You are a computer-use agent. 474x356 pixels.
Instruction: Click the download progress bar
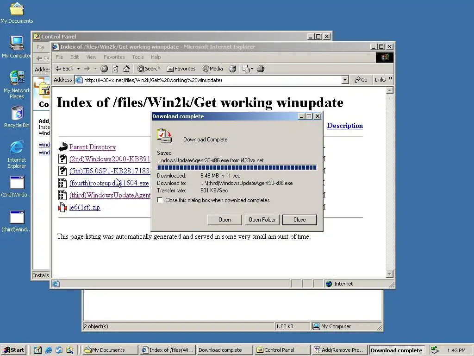point(237,168)
